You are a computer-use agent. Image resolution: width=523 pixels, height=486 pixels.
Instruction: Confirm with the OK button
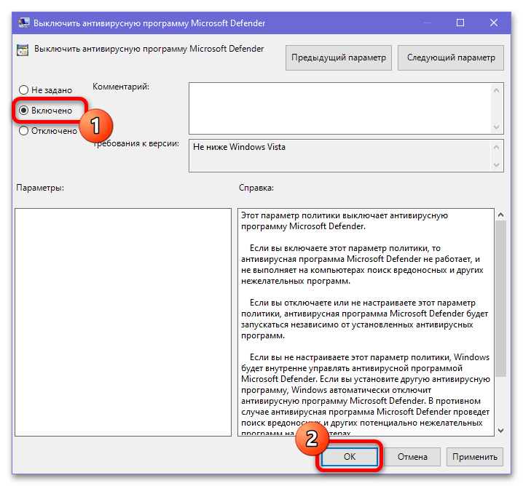(x=349, y=457)
